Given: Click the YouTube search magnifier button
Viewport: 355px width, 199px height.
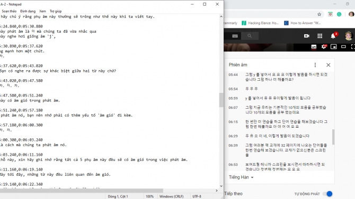Looking at the screenshot, I should click(x=250, y=36).
